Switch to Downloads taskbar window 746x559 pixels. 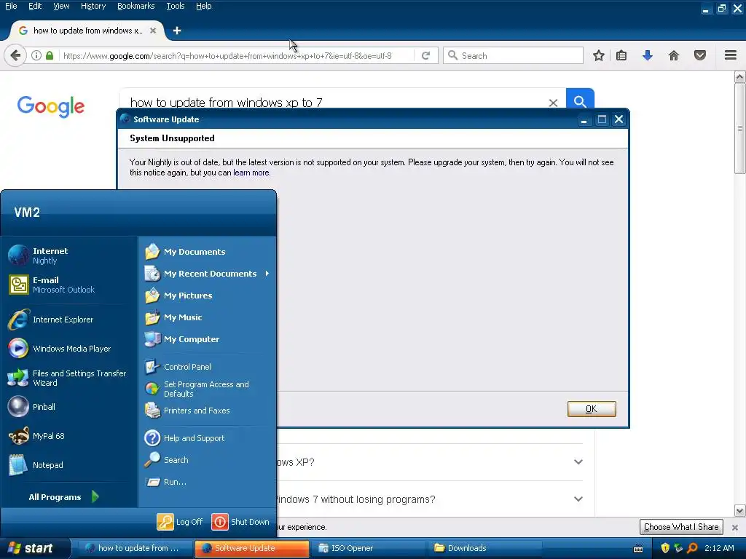tap(484, 548)
